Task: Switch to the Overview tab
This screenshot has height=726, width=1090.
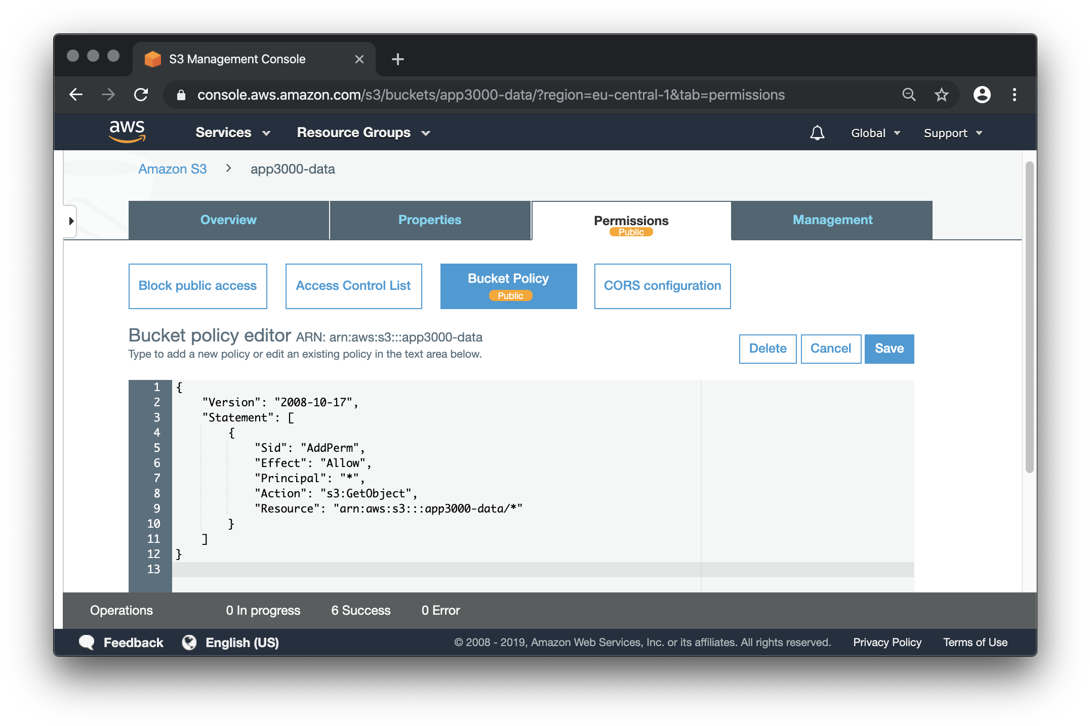Action: (x=228, y=220)
